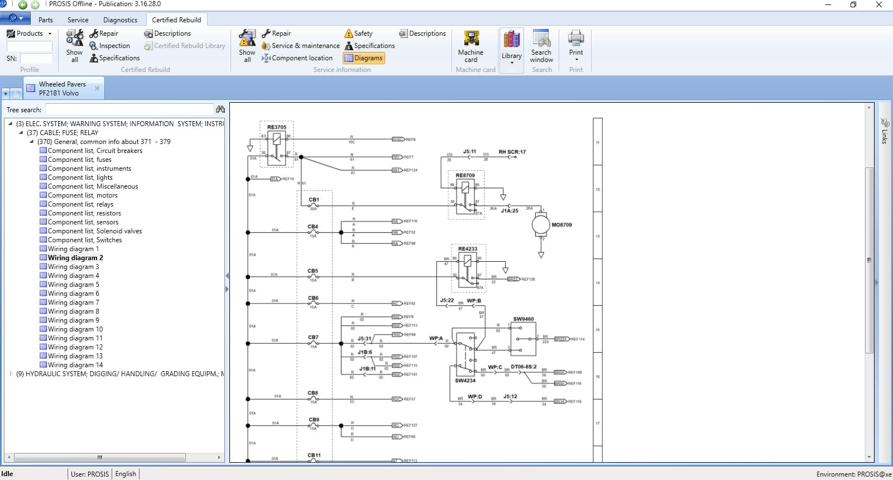Click the collapse left panel splitter arrow

point(227,276)
